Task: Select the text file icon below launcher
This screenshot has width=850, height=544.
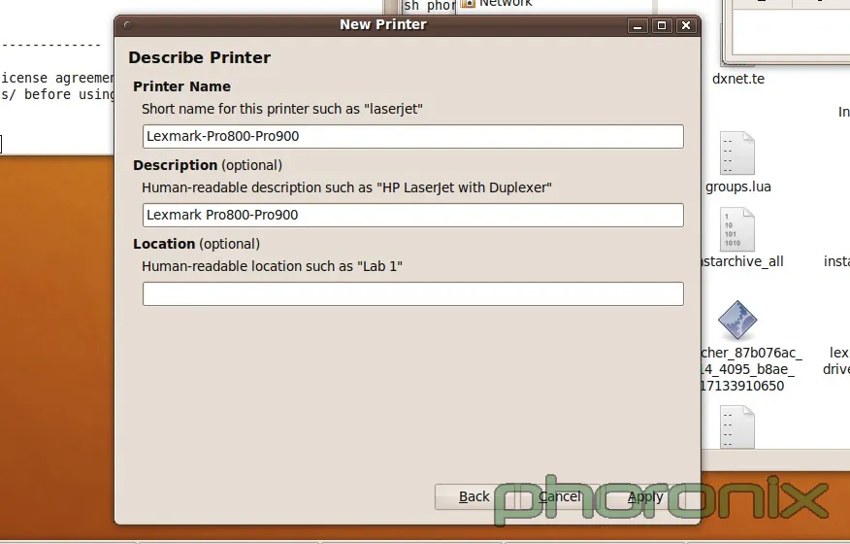Action: [x=737, y=427]
